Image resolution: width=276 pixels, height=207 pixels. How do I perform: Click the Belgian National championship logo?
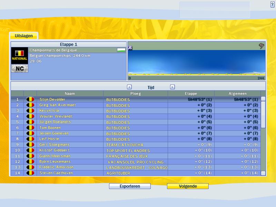pyautogui.click(x=19, y=55)
